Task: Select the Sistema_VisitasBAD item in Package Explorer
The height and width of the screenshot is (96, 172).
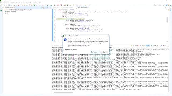Action: pos(11,11)
